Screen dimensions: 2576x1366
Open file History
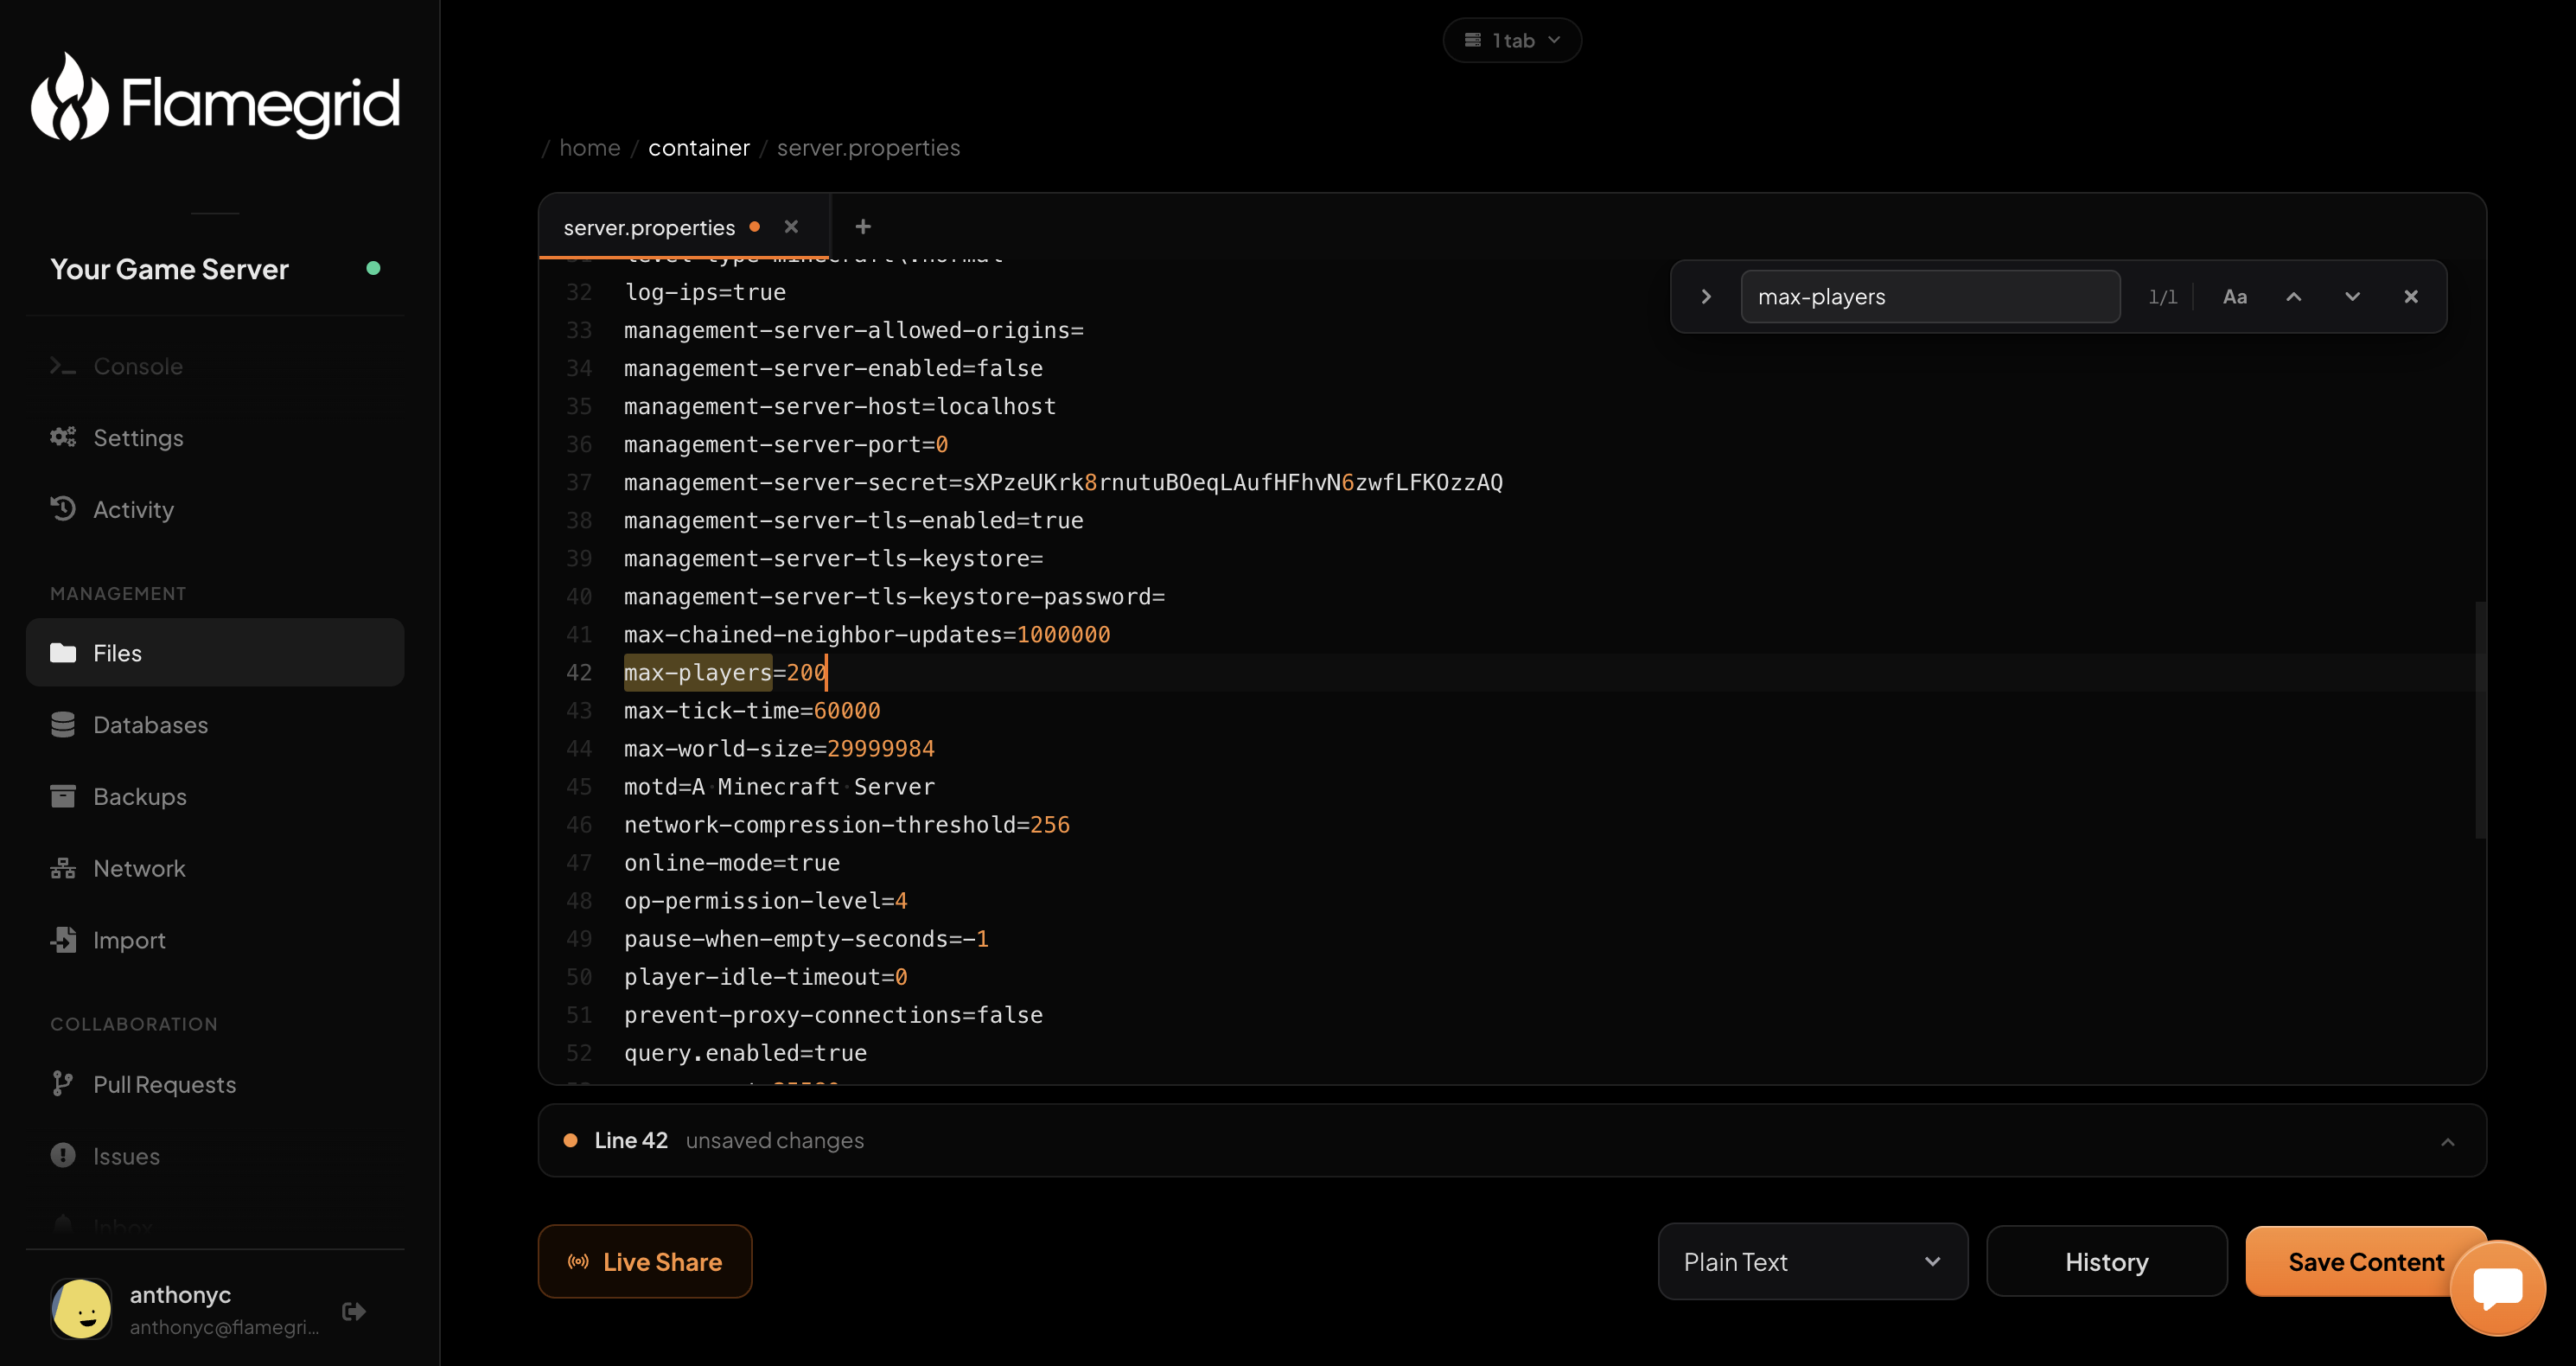pos(2106,1262)
